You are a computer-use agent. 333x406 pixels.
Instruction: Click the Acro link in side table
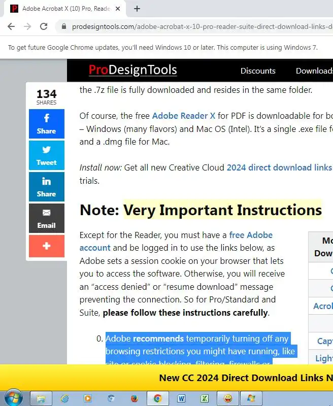[323, 306]
